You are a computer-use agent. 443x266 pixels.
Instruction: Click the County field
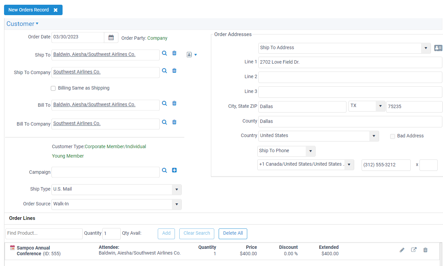point(350,122)
